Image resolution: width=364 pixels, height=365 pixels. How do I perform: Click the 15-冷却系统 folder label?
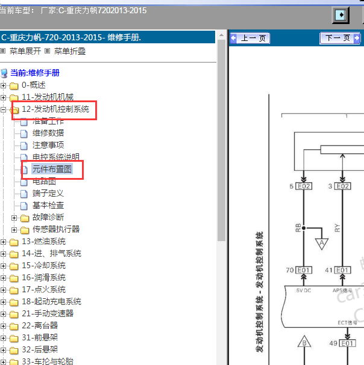pos(43,265)
